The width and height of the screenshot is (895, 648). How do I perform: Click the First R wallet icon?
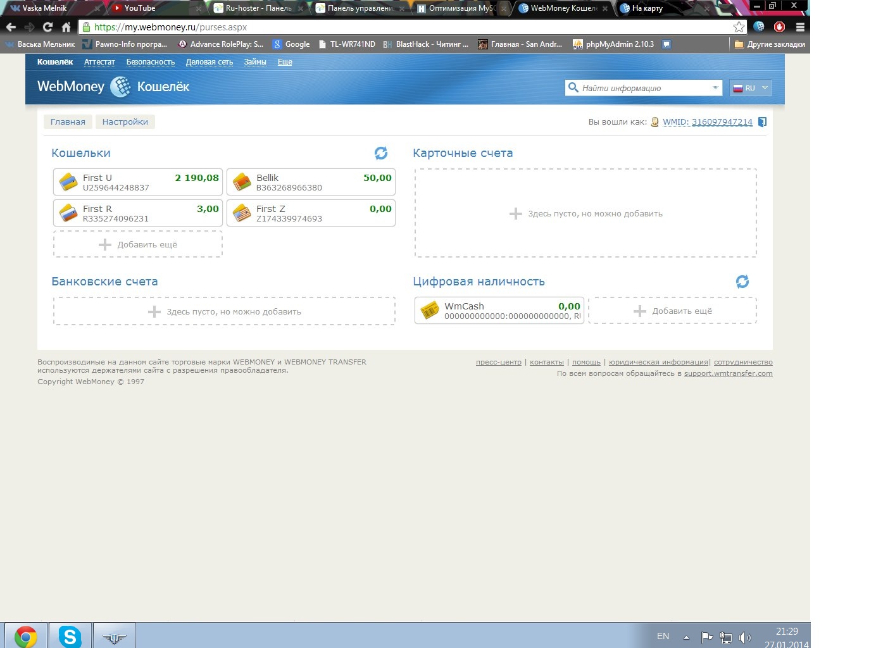coord(68,213)
